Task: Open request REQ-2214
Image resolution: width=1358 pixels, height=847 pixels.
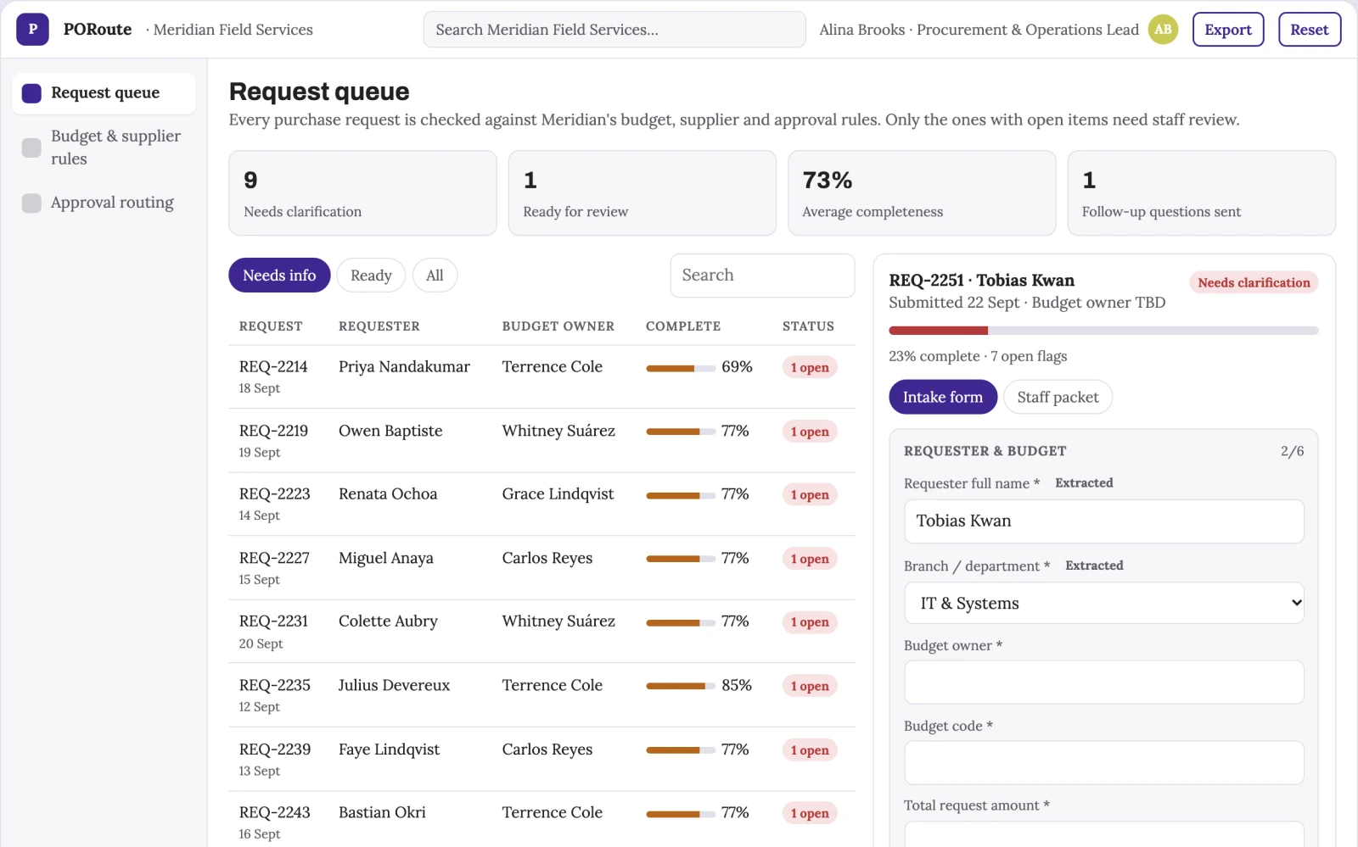Action: [273, 367]
